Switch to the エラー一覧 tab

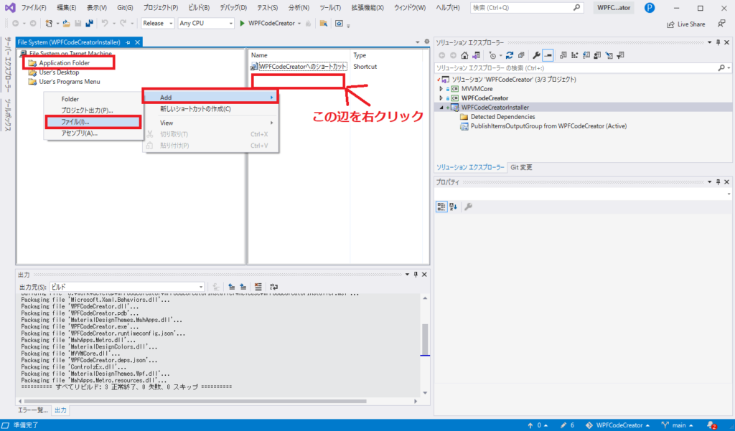33,410
